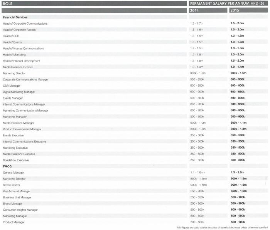Select the Business Unit Manager role
Screen dimensions: 270x230
17,197
